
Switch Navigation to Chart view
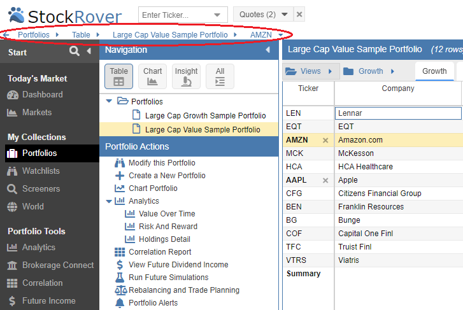152,76
